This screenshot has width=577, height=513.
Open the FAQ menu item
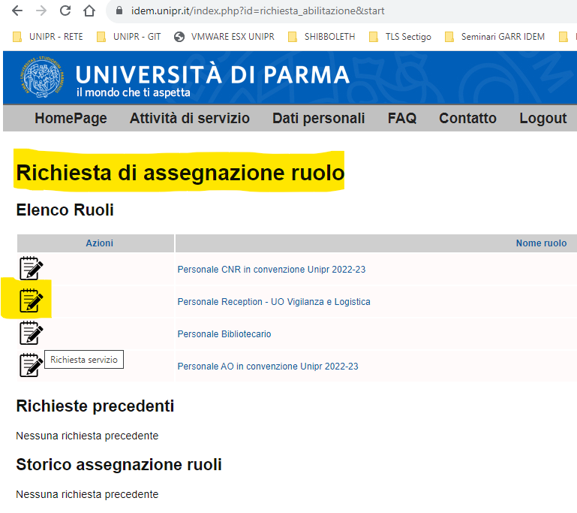point(401,118)
